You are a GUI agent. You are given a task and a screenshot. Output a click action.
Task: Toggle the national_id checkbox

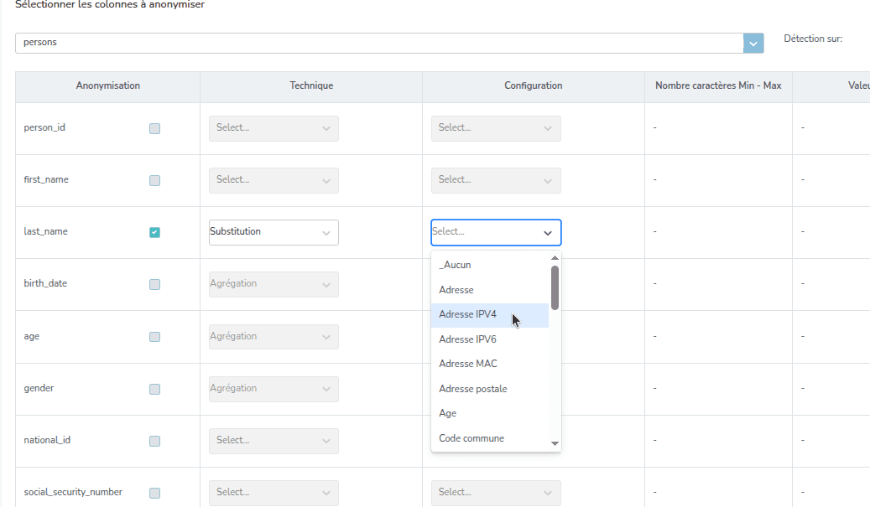(x=154, y=441)
